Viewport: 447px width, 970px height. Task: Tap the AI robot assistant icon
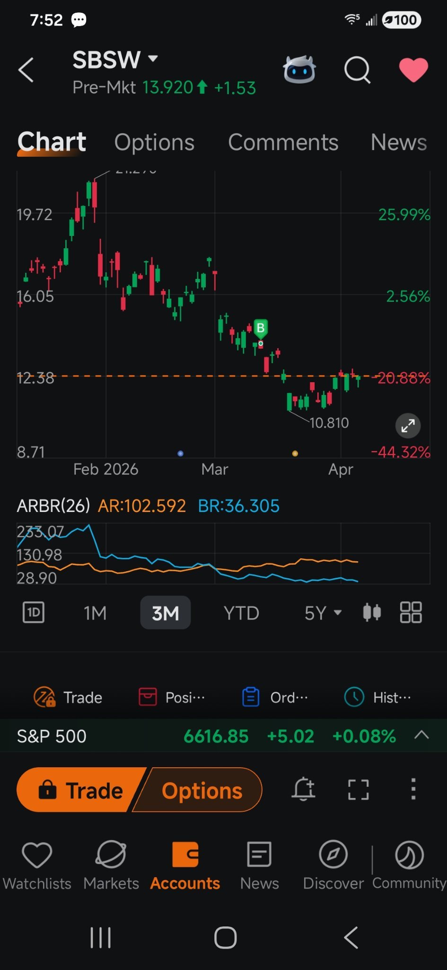click(x=299, y=70)
